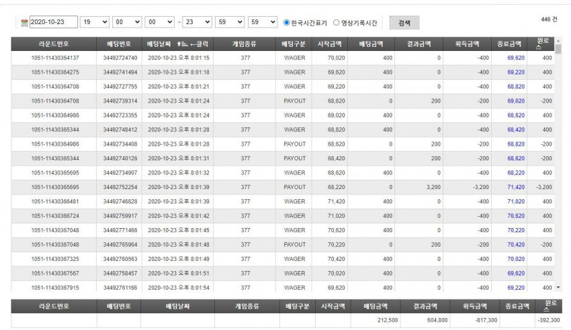This screenshot has height=330, width=571.
Task: Click scrollbar up arrow at table top
Action: (x=558, y=40)
